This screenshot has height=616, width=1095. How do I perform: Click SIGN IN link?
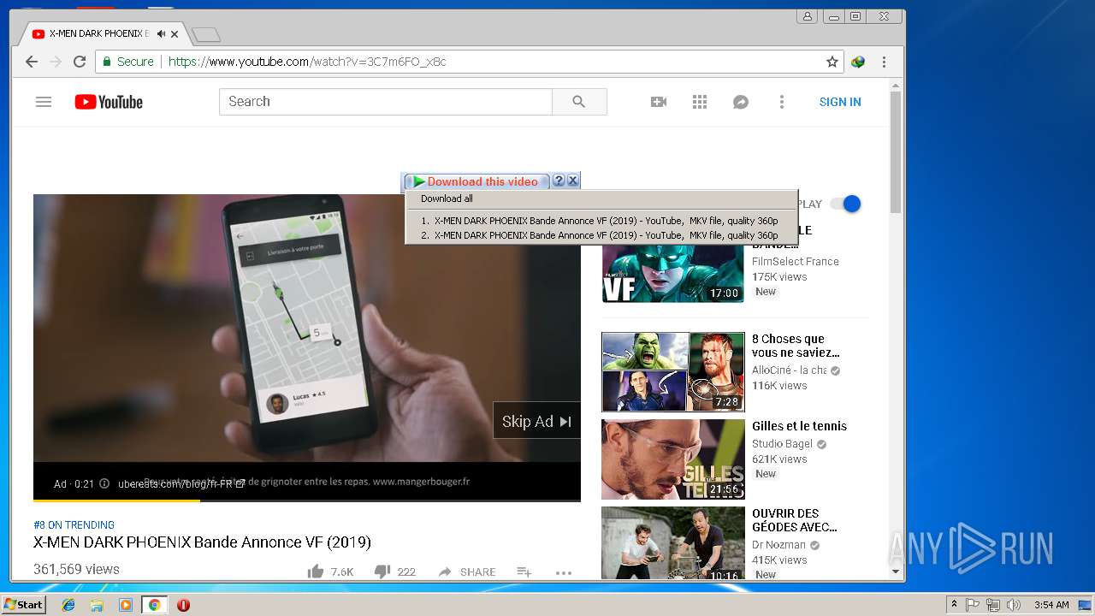click(840, 102)
